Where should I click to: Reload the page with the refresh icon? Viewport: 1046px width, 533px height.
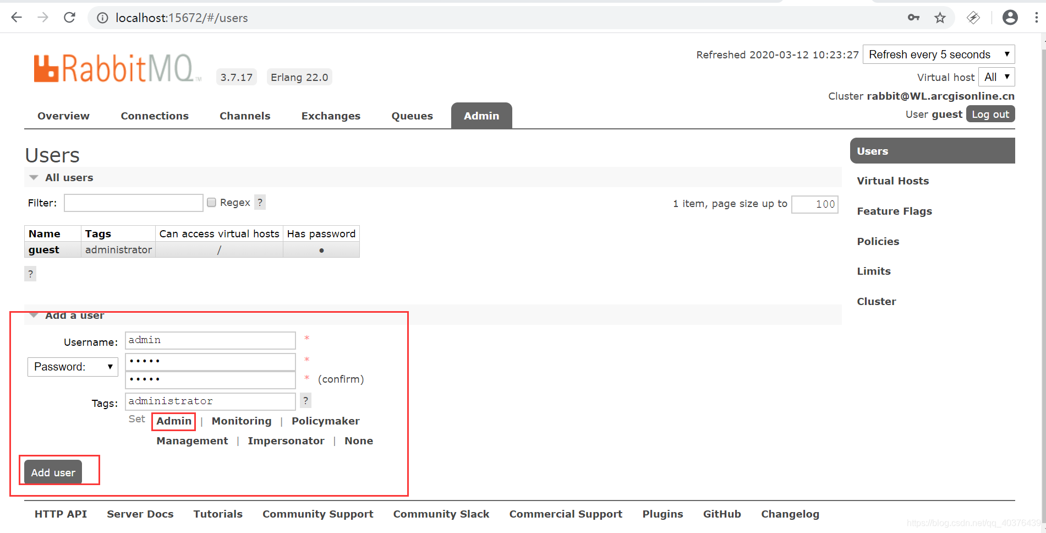(69, 18)
